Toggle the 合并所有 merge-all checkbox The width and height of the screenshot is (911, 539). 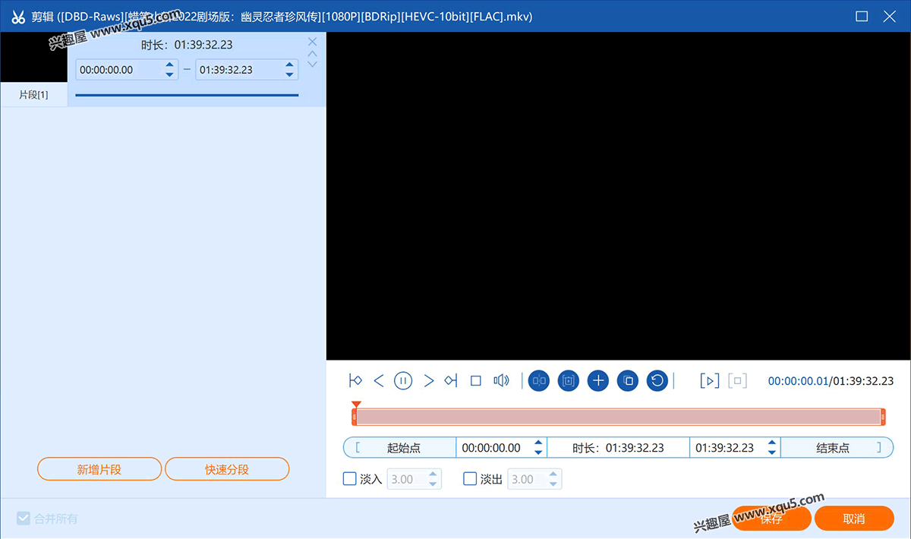click(x=24, y=519)
